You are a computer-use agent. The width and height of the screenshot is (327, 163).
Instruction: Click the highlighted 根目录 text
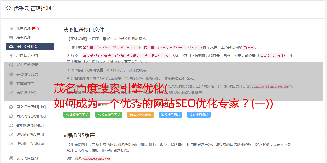tap(249, 47)
